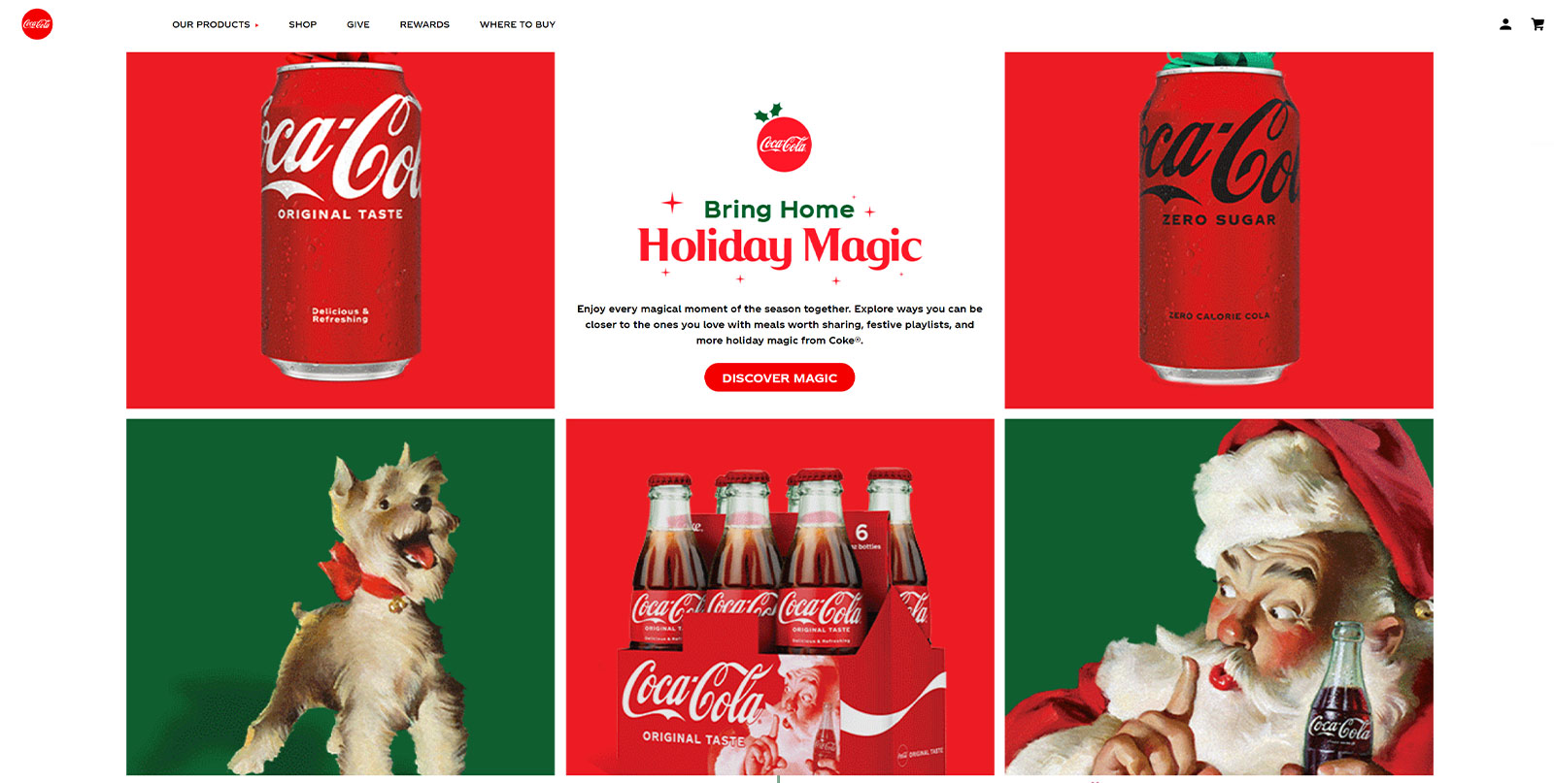
Task: Open the vintage dog with red bow tile
Action: 340,597
